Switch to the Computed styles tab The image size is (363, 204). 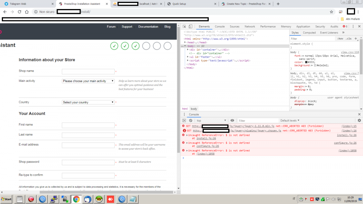tap(309, 33)
